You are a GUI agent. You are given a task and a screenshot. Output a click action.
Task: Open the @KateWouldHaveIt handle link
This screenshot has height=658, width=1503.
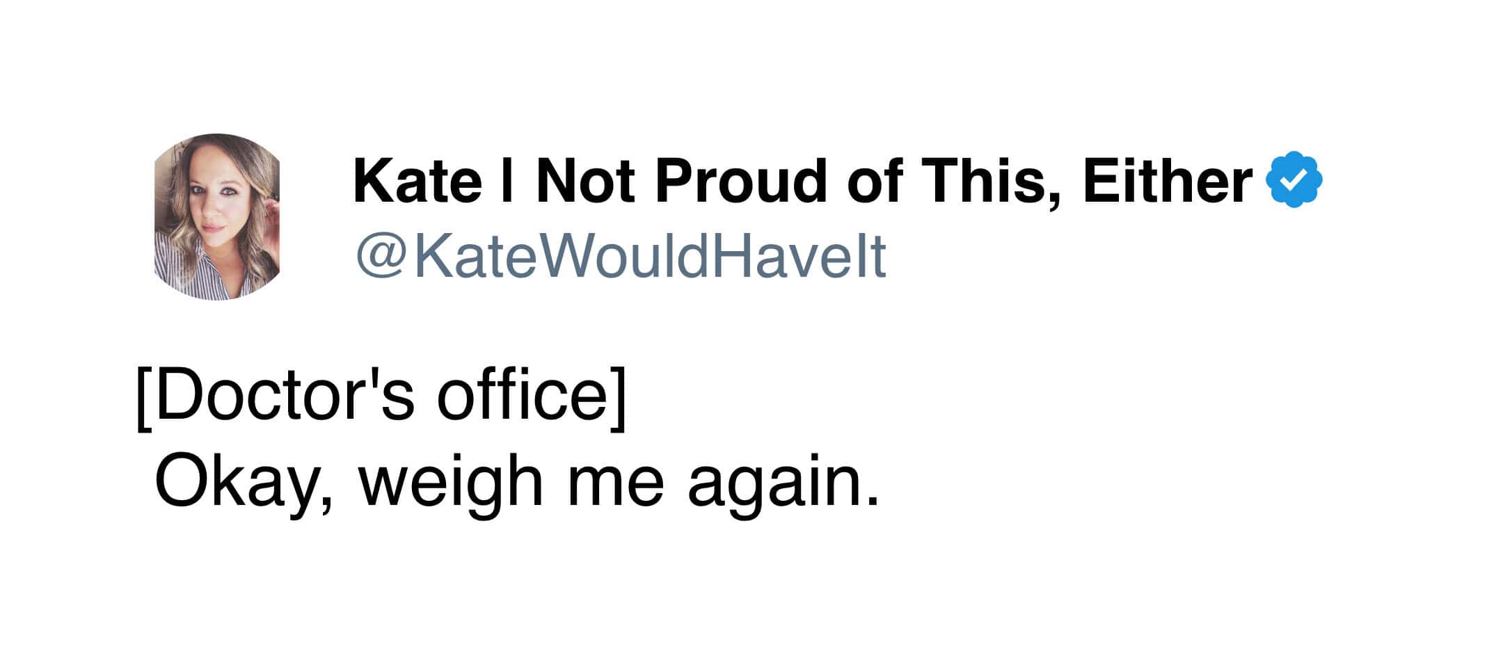pyautogui.click(x=621, y=256)
